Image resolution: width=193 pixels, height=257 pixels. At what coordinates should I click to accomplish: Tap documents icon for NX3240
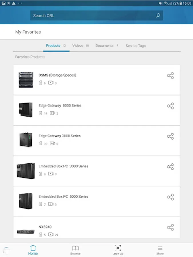point(40,234)
